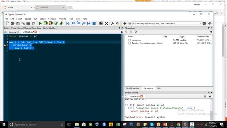Go back in working directory history
This screenshot has width=227, height=128.
coord(125,23)
